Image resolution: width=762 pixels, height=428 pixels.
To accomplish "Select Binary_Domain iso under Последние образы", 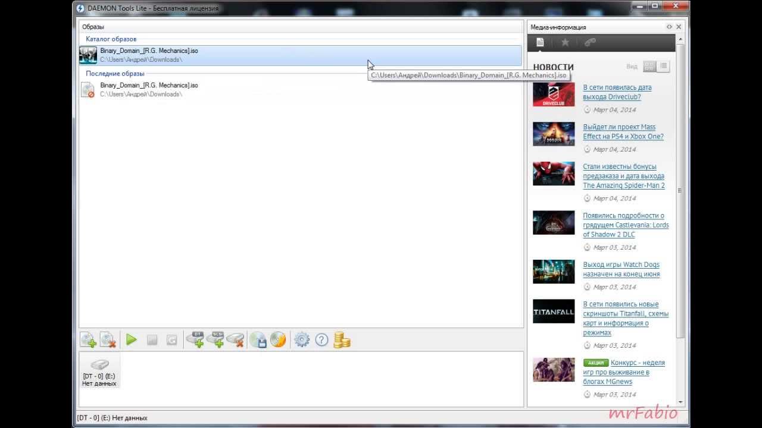I will click(300, 90).
